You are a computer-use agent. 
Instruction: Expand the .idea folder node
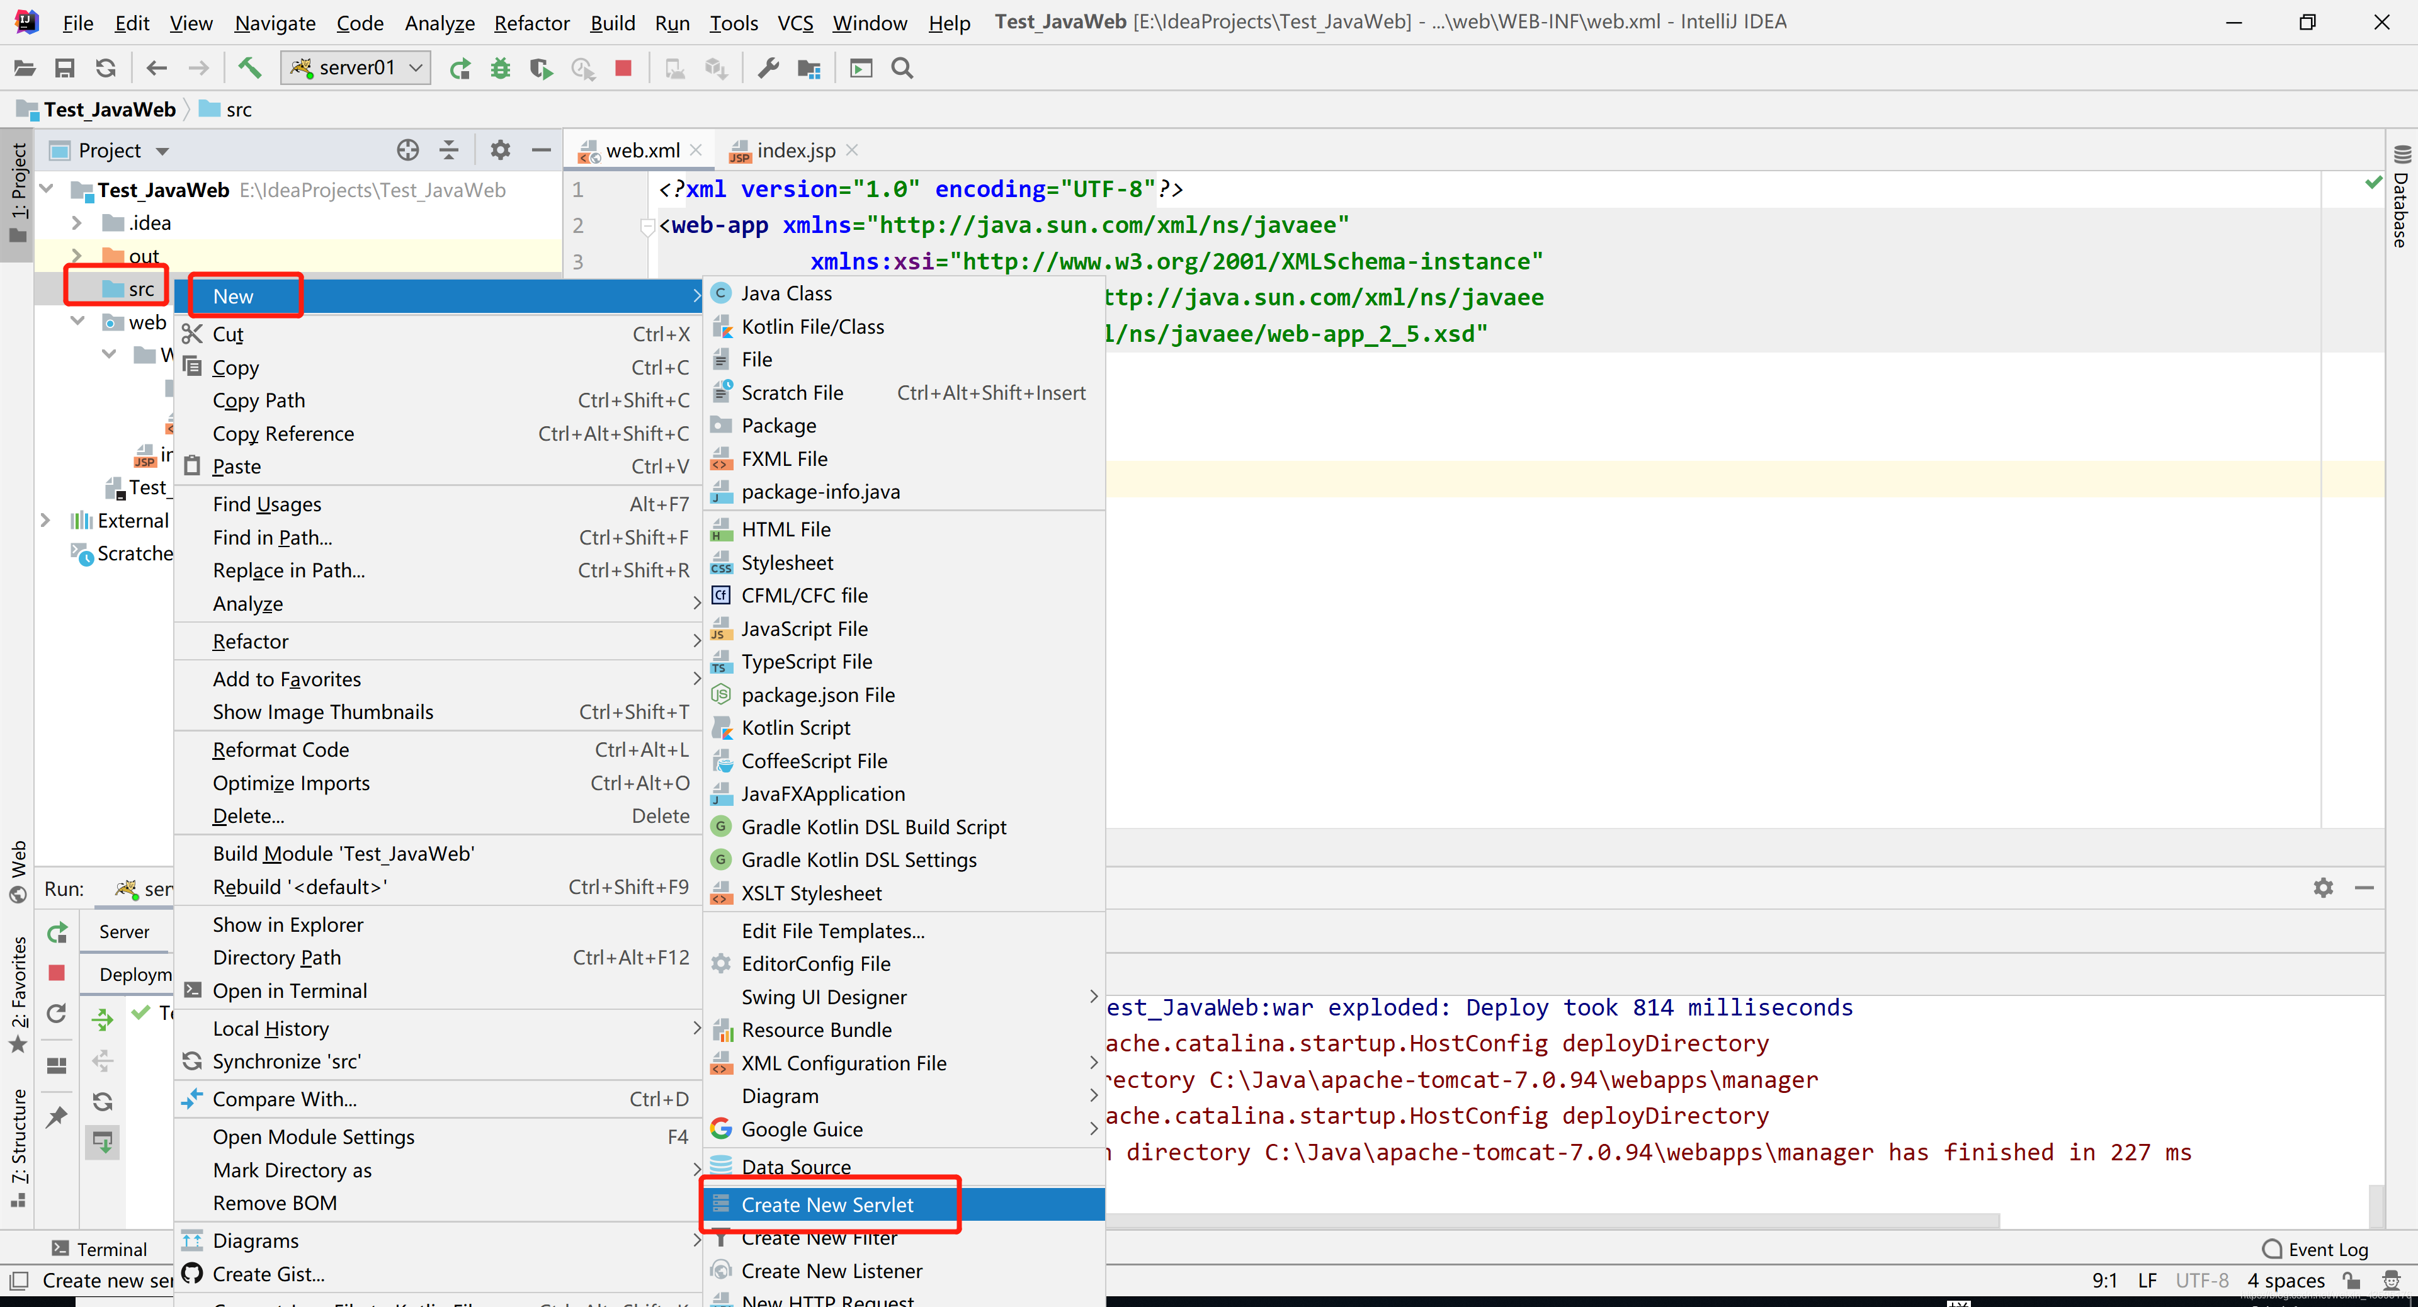point(77,223)
